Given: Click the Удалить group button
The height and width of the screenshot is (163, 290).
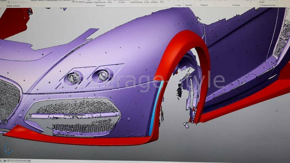Looking at the screenshot, I should click(x=189, y=5).
